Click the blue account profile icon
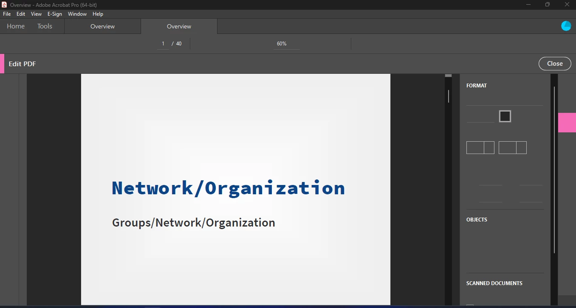The height and width of the screenshot is (308, 576). coord(566,26)
